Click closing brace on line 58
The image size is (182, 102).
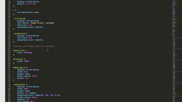(x=14, y=42)
